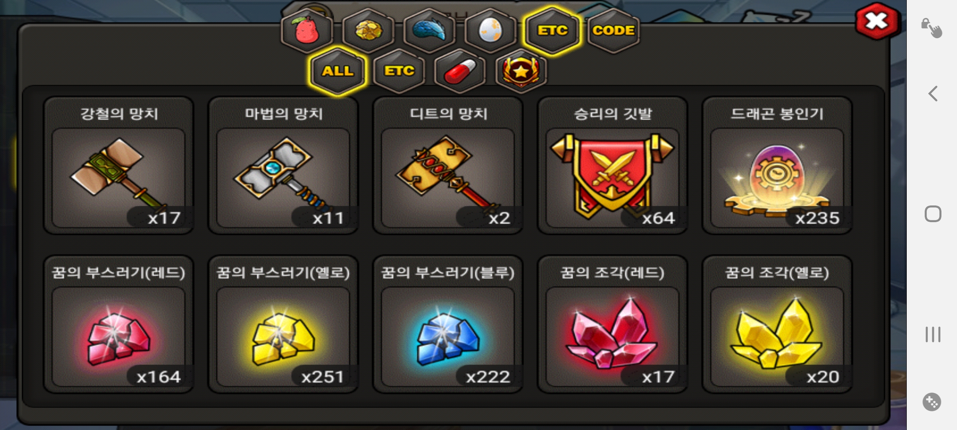This screenshot has height=430, width=957.
Task: Close the inventory with red X
Action: (x=876, y=21)
